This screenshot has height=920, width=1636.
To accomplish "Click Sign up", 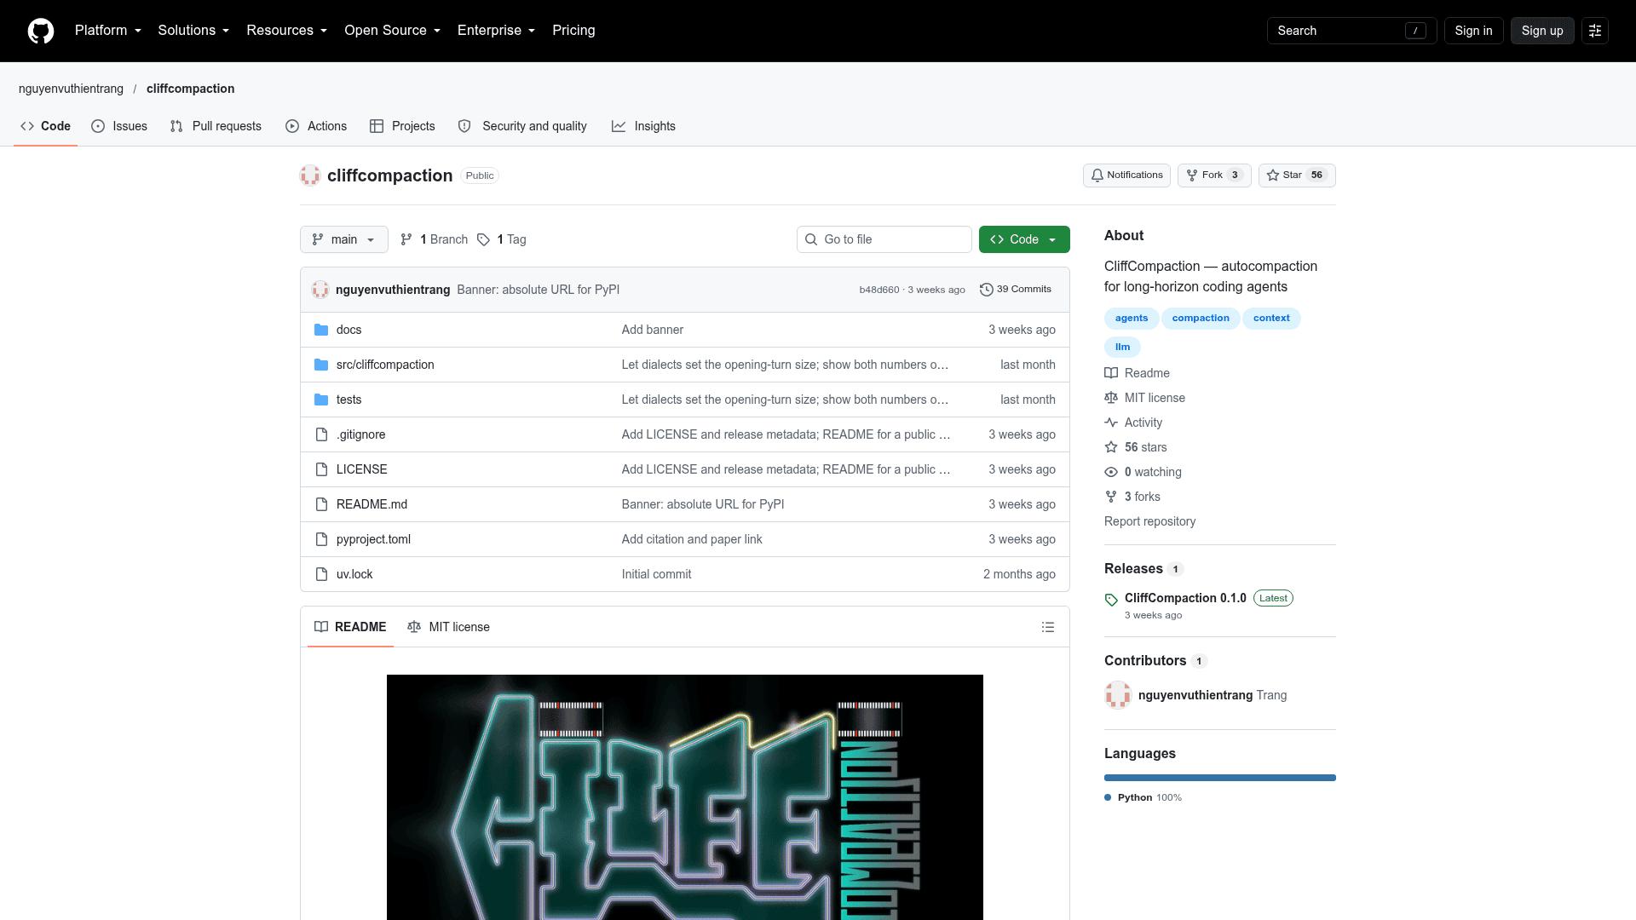I will (1542, 31).
